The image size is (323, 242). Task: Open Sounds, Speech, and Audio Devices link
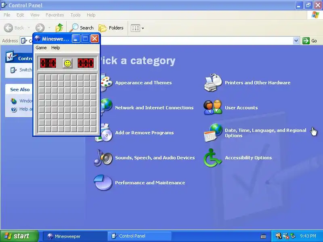[155, 158]
